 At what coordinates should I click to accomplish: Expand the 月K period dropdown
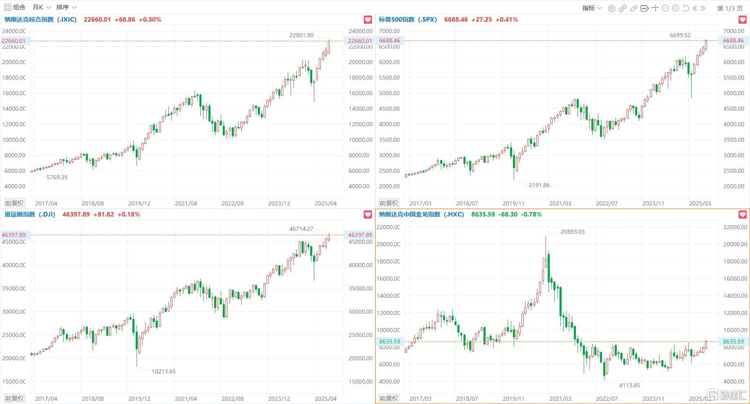pos(42,7)
